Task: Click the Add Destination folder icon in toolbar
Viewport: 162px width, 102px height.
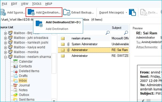Action: (31, 12)
